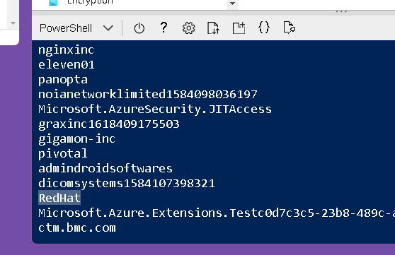Open the PowerShell shell type dropdown

(x=76, y=28)
